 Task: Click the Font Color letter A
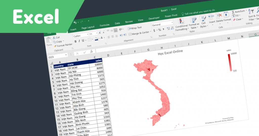click(x=102, y=38)
